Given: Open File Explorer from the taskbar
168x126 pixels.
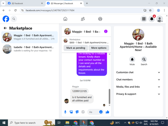Looking at the screenshot, I should pyautogui.click(x=67, y=123).
